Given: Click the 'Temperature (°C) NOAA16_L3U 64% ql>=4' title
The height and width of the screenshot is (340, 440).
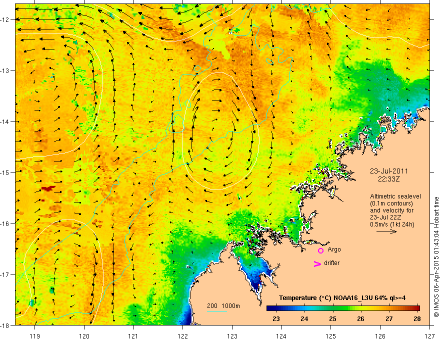Looking at the screenshot, I should pyautogui.click(x=342, y=298).
